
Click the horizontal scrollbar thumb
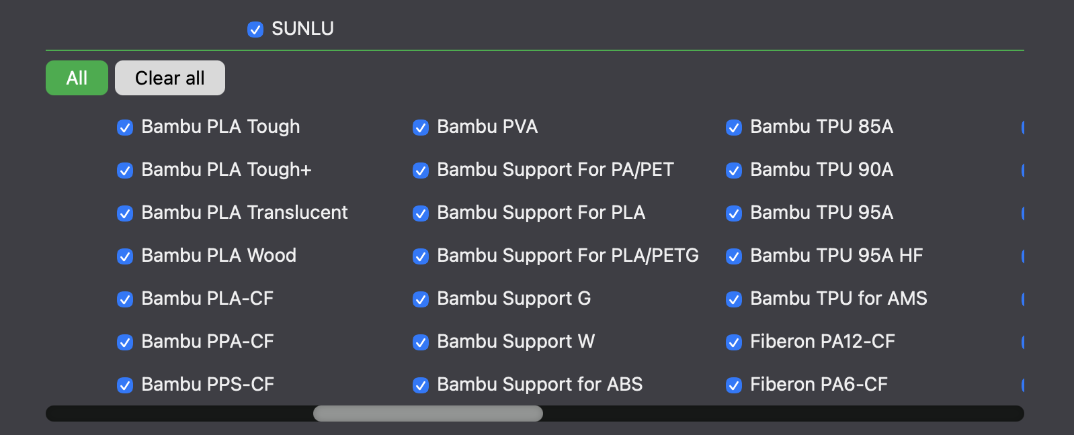pos(428,414)
